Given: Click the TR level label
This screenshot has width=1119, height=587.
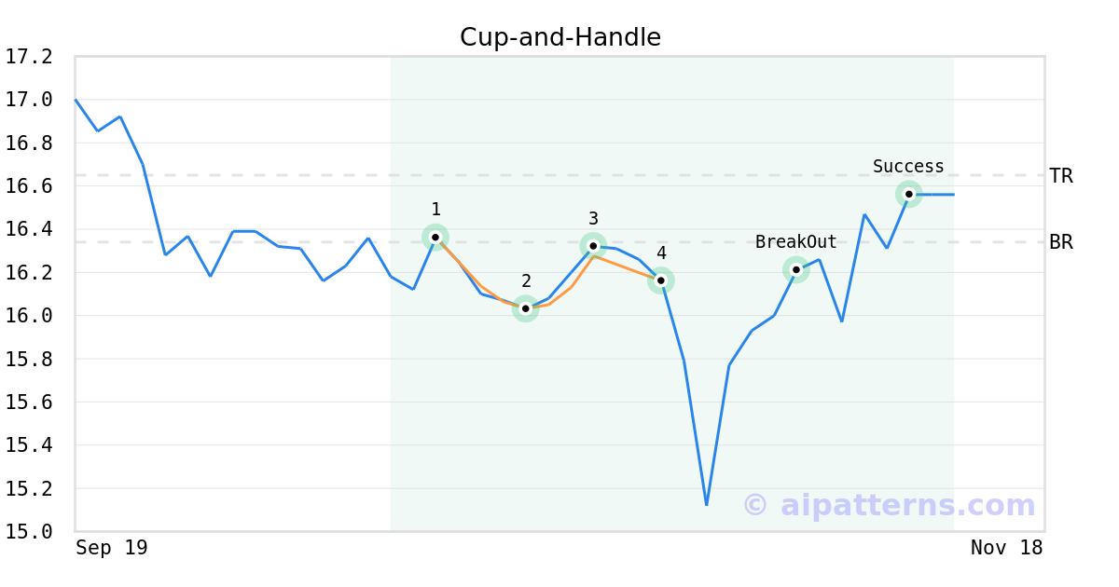Looking at the screenshot, I should click(x=1061, y=175).
